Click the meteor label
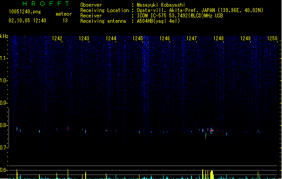 click(64, 14)
